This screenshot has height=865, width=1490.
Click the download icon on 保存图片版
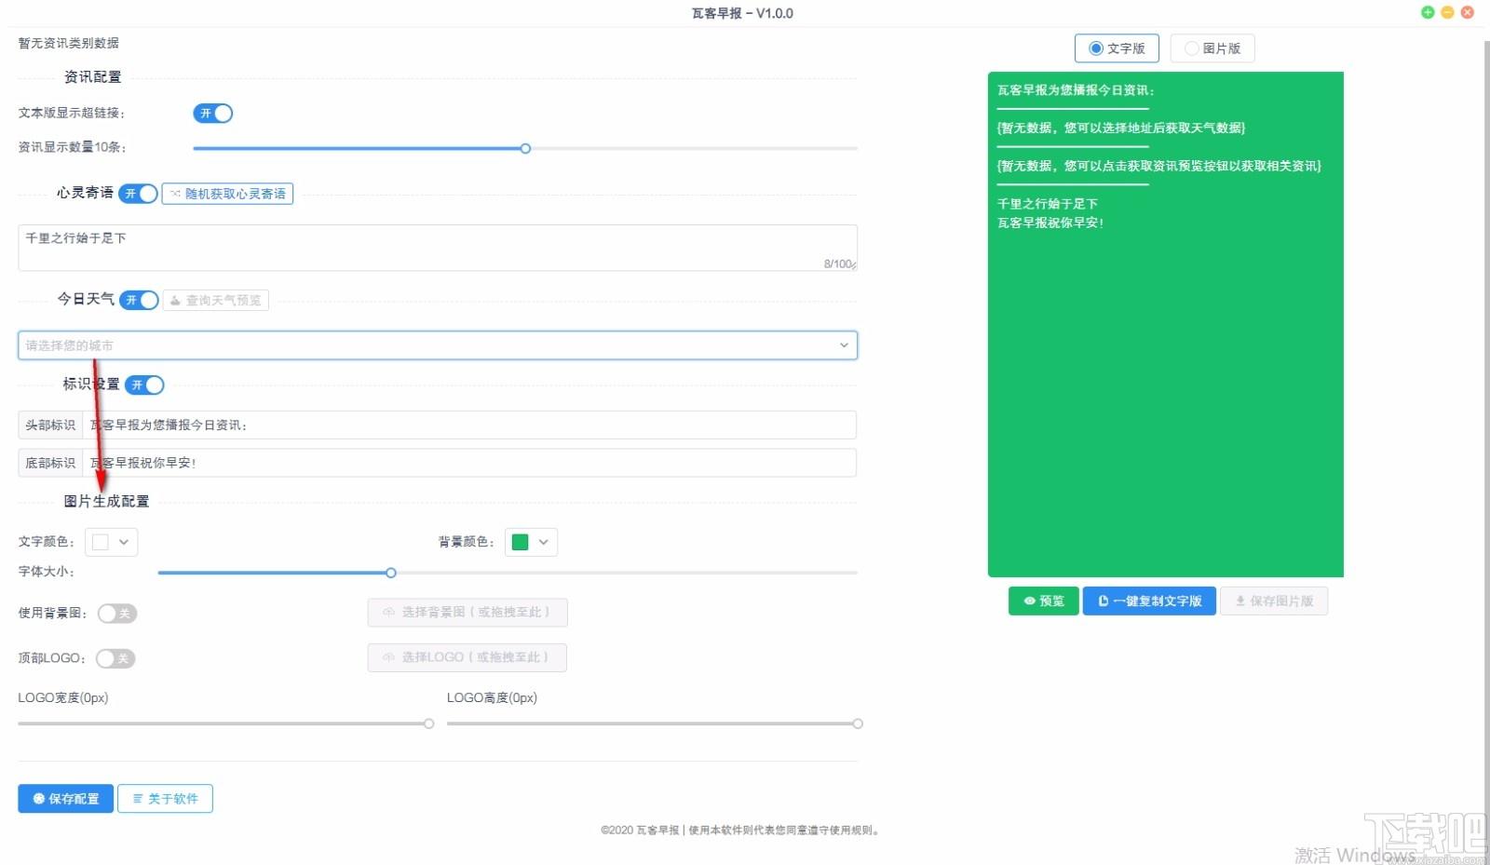[x=1240, y=601]
